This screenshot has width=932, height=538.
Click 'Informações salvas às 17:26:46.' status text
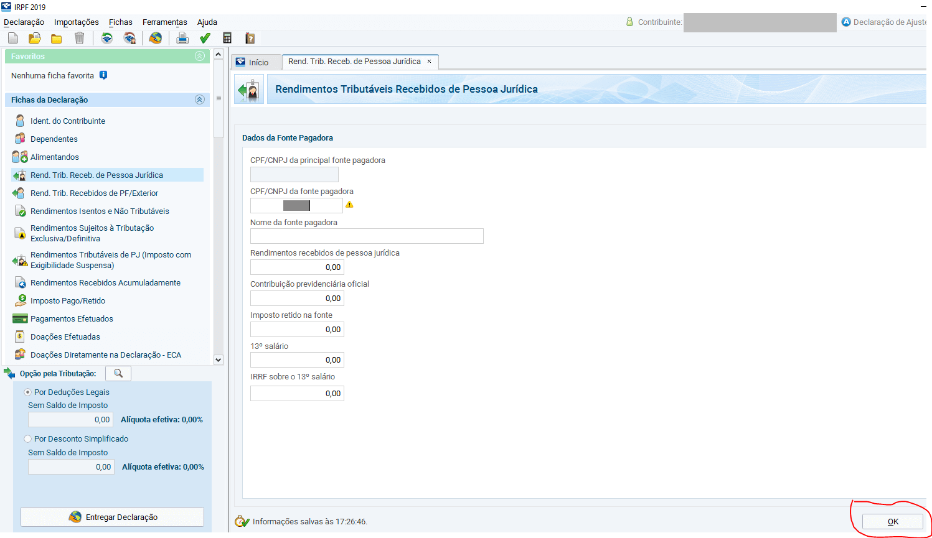tap(310, 522)
